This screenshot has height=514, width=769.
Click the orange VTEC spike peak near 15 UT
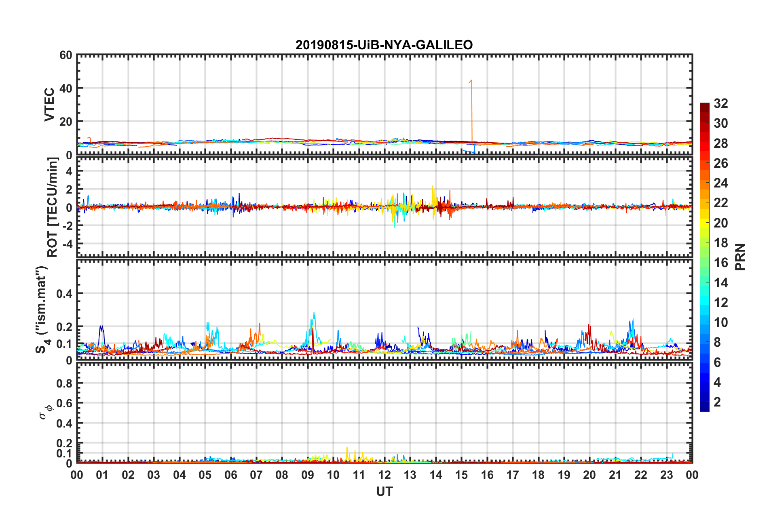point(471,80)
